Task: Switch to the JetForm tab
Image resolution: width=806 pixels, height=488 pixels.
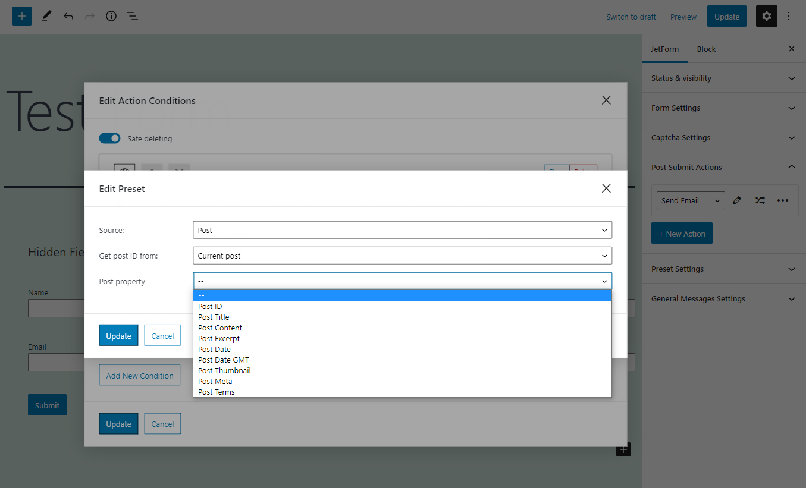Action: (664, 49)
